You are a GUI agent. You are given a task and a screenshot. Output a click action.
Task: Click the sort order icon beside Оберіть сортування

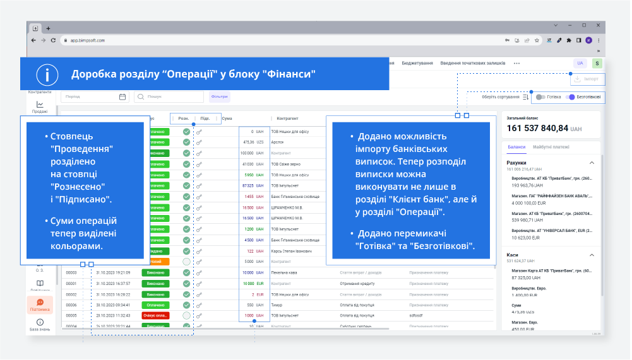coord(525,97)
